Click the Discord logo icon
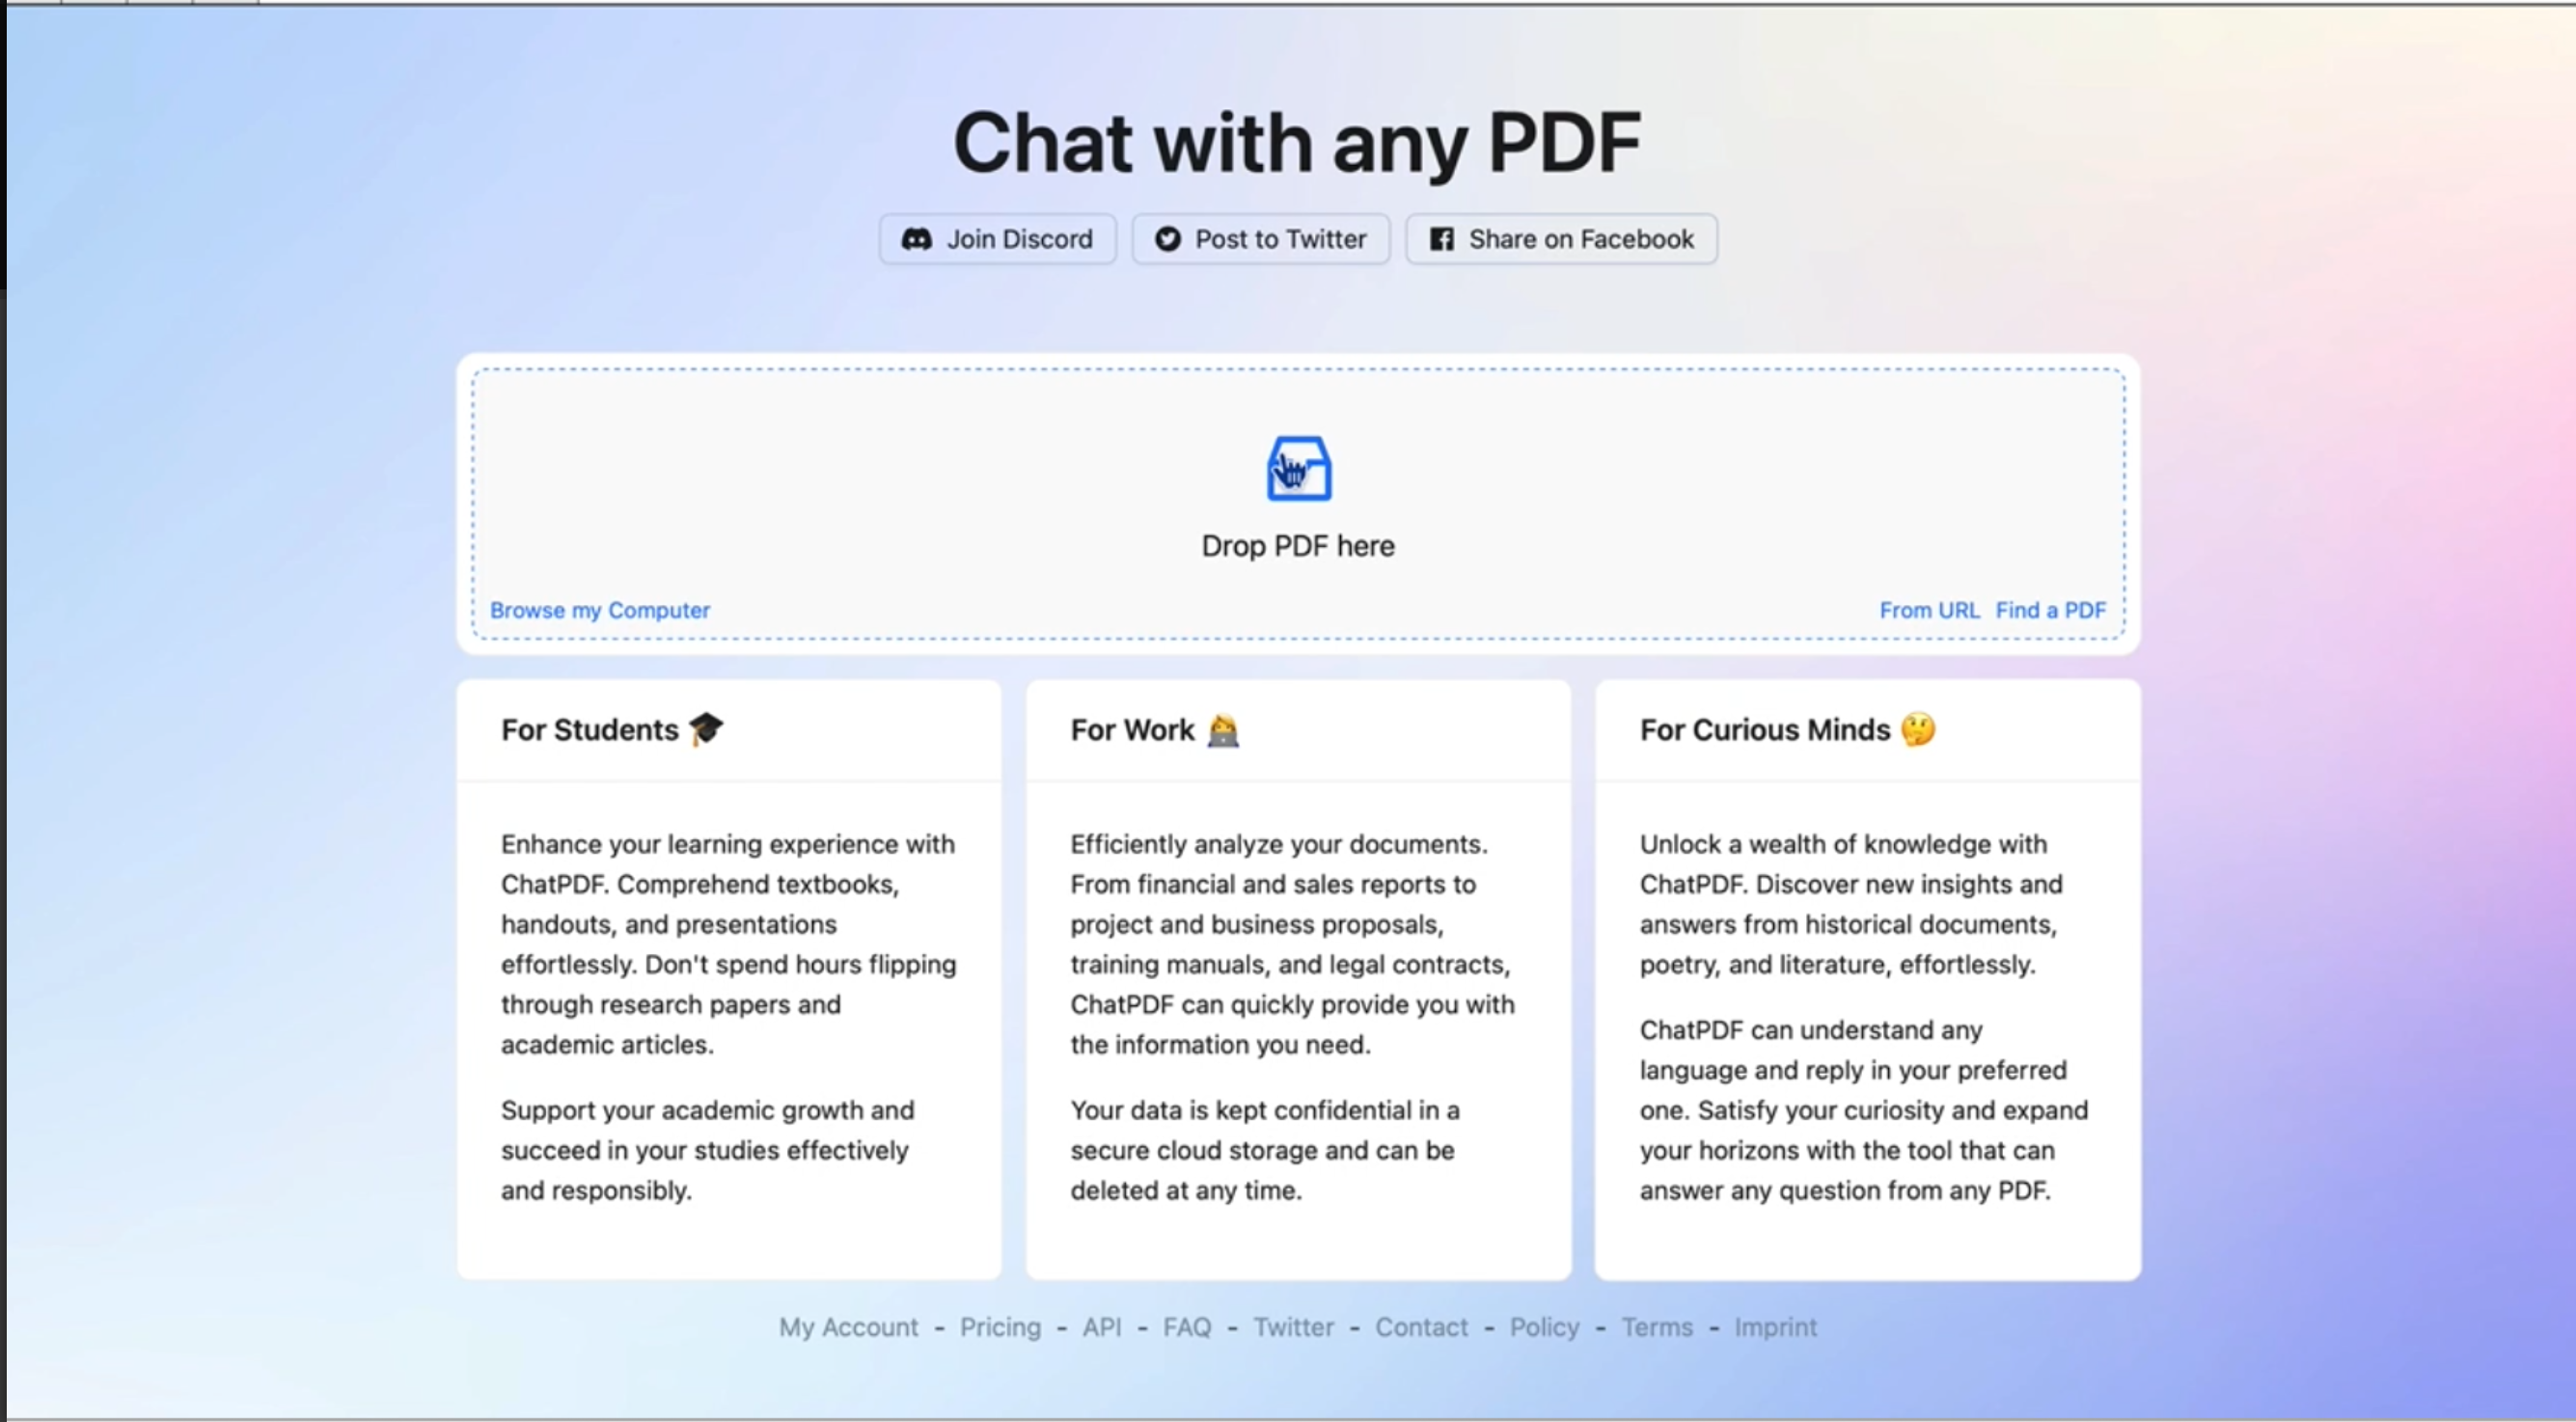Image resolution: width=2576 pixels, height=1422 pixels. coord(916,239)
